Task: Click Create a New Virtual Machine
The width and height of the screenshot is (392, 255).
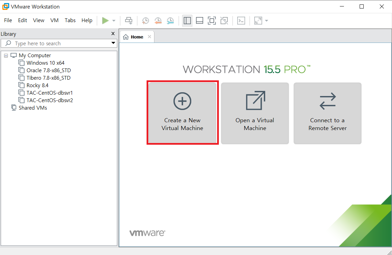Action: pyautogui.click(x=182, y=113)
